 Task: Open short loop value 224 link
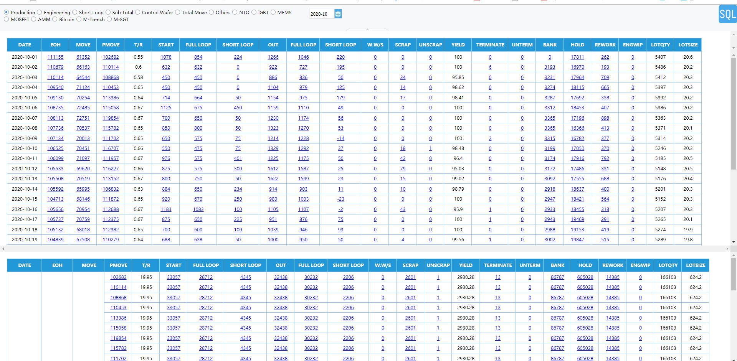pyautogui.click(x=238, y=57)
